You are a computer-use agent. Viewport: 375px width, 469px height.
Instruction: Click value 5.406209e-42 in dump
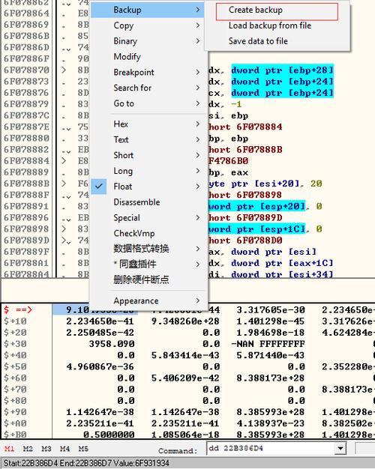coord(185,378)
